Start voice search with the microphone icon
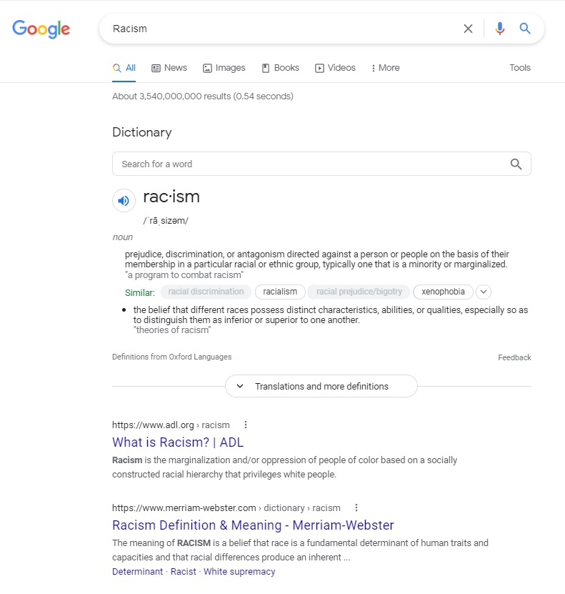This screenshot has height=594, width=565. point(500,29)
